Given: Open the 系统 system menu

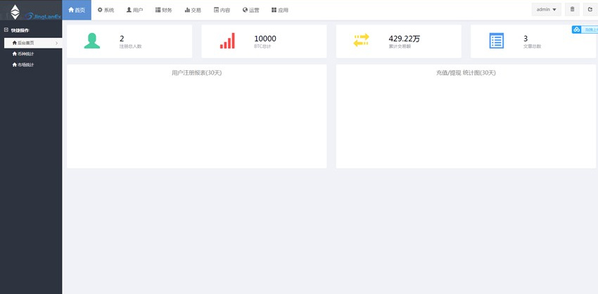Looking at the screenshot, I should 106,10.
